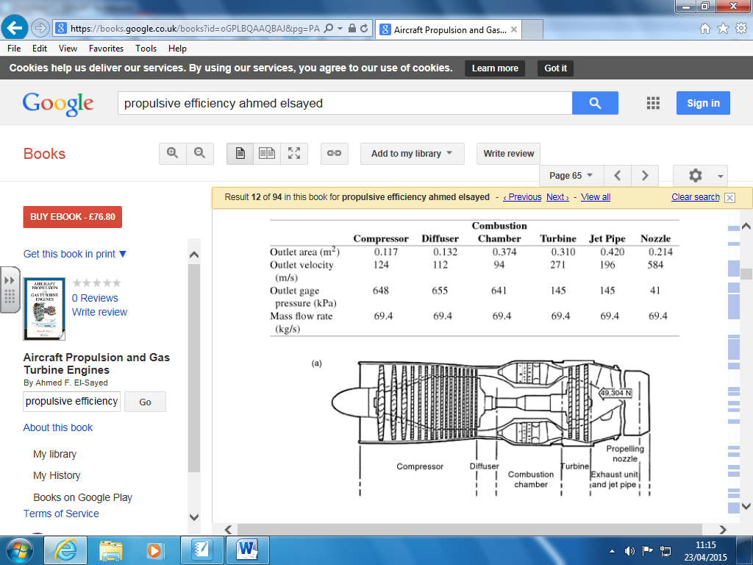This screenshot has height=565, width=753.
Task: Go to the next page arrow
Action: pos(645,176)
